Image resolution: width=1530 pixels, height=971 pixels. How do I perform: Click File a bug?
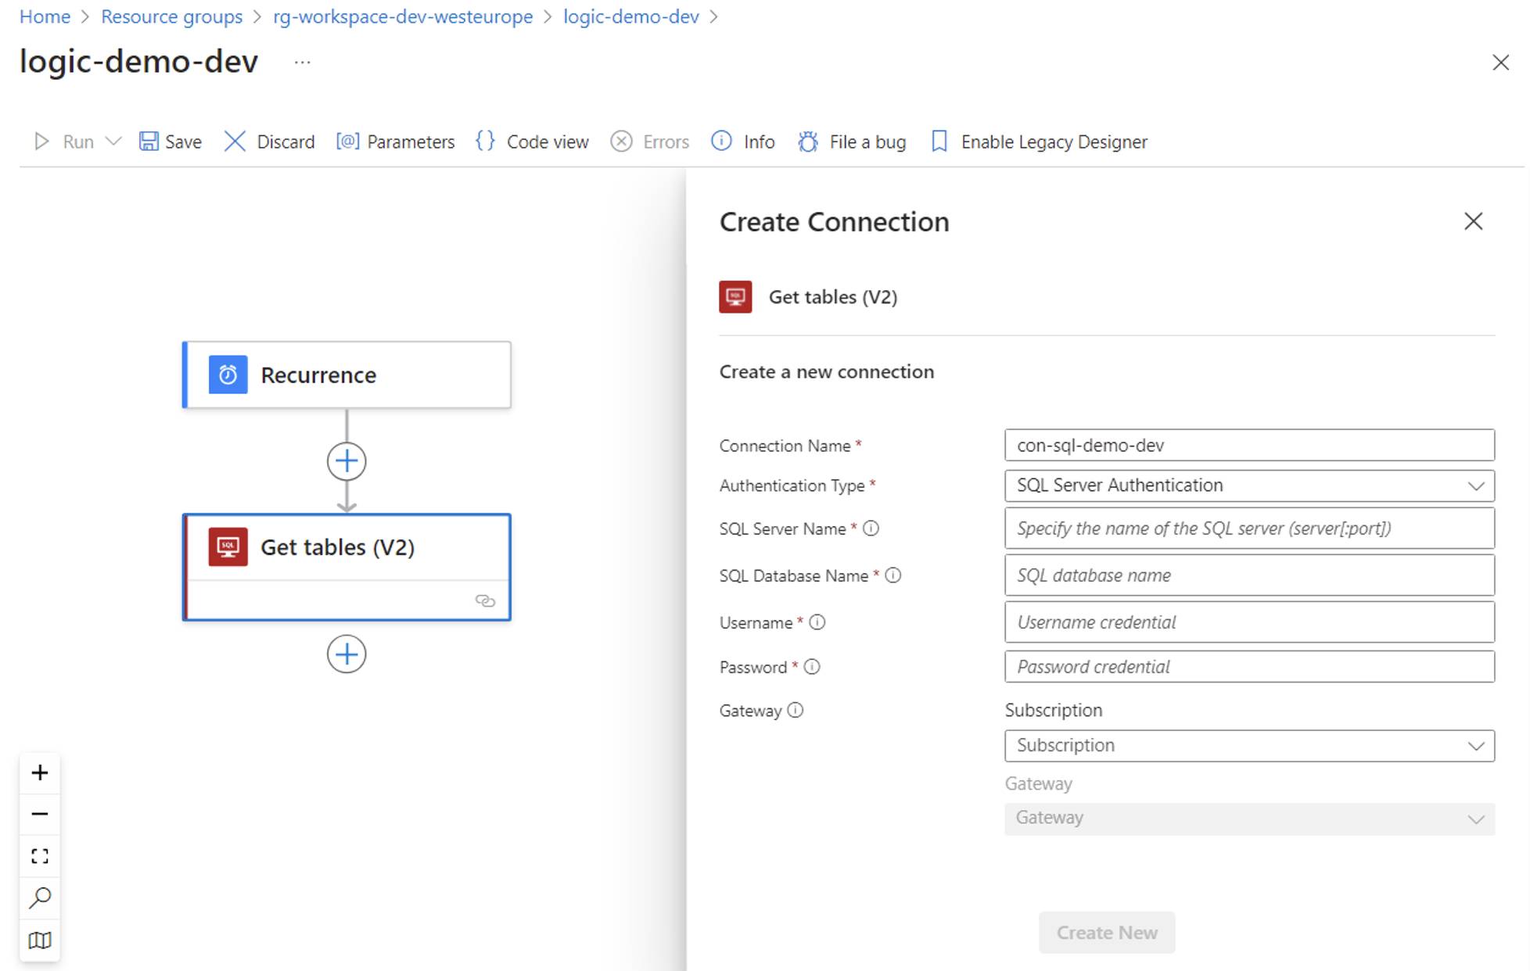pyautogui.click(x=852, y=142)
